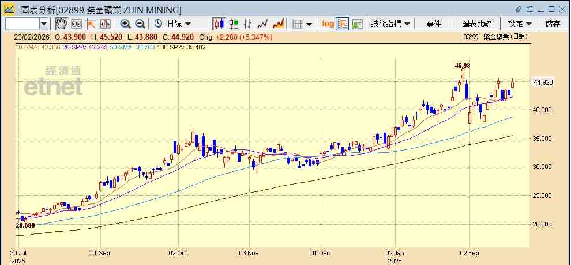Image resolution: width=571 pixels, height=265 pixels.
Task: Zoom out with the minus magnifier
Action: coord(140,24)
